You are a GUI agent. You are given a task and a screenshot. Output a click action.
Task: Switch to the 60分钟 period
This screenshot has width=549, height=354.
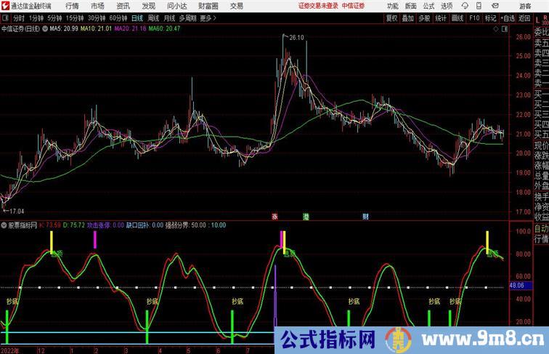click(x=118, y=18)
